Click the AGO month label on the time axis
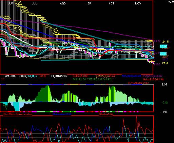This screenshot has height=143, width=174. [x=63, y=3]
